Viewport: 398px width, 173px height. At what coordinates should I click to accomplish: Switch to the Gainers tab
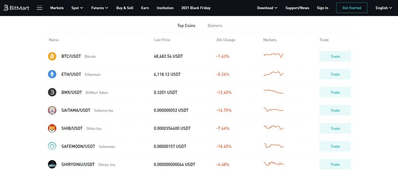(x=215, y=25)
